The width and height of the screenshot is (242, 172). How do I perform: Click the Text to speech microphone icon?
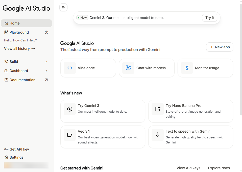coord(158,135)
